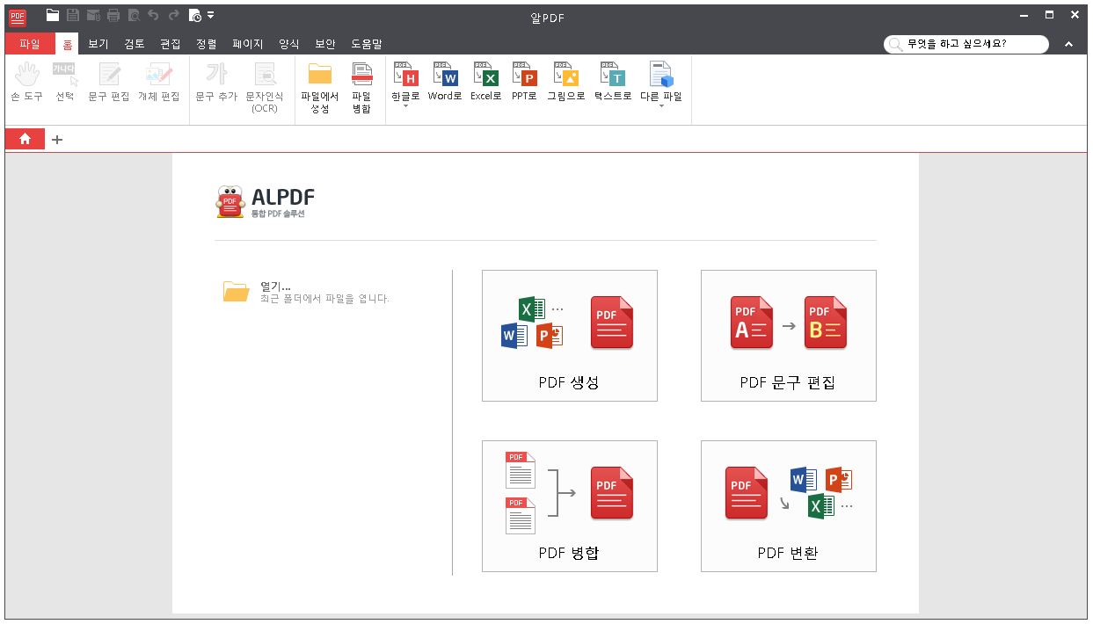Switch to the 검토 ribbon tab
The width and height of the screenshot is (1093, 624).
click(x=135, y=43)
